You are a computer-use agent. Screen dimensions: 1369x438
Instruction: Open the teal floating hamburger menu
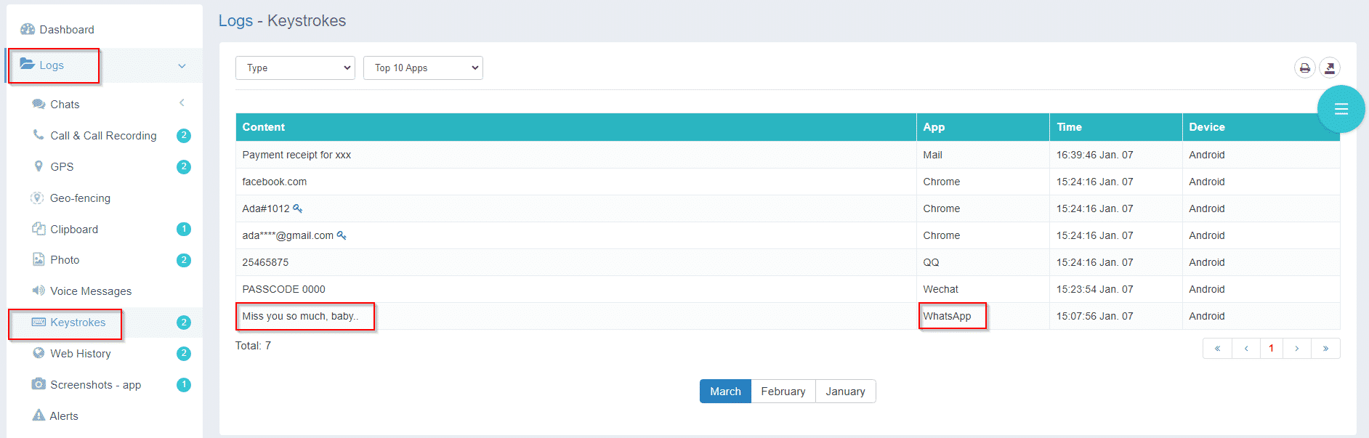click(x=1341, y=109)
